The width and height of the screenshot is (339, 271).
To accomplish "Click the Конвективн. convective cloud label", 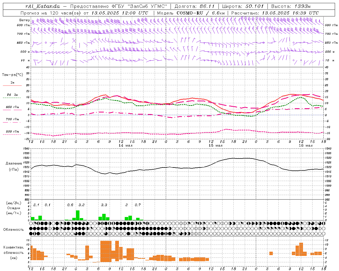I will pyautogui.click(x=14, y=247).
